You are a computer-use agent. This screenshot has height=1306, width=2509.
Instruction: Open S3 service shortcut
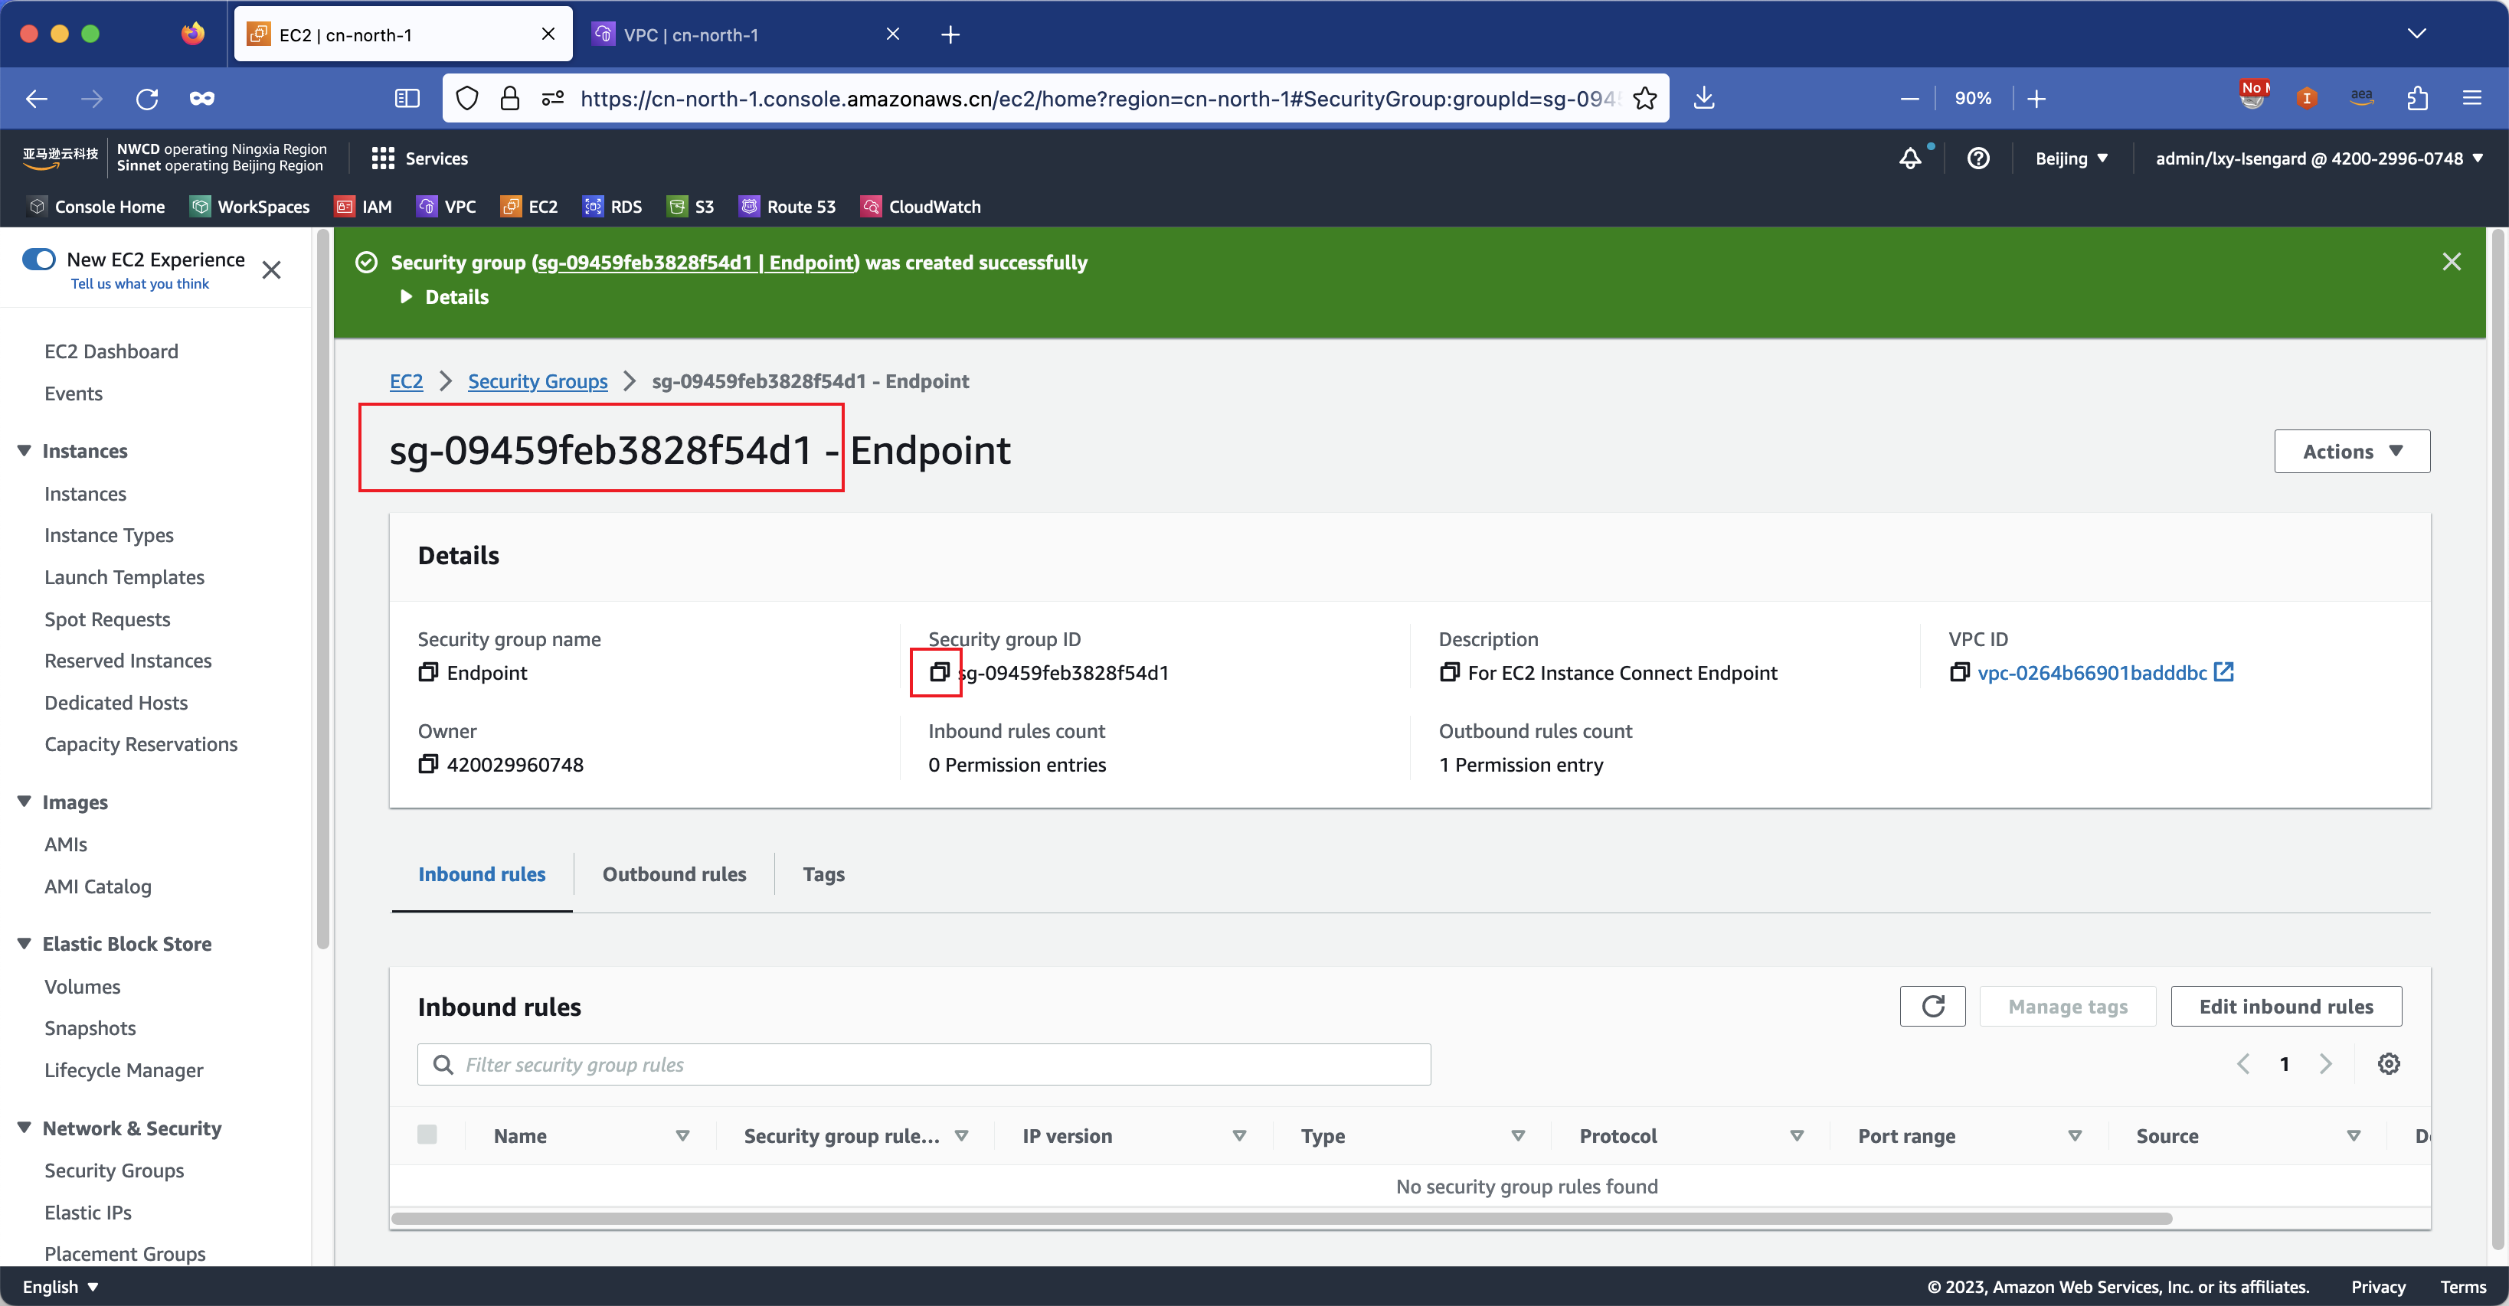pyautogui.click(x=691, y=207)
